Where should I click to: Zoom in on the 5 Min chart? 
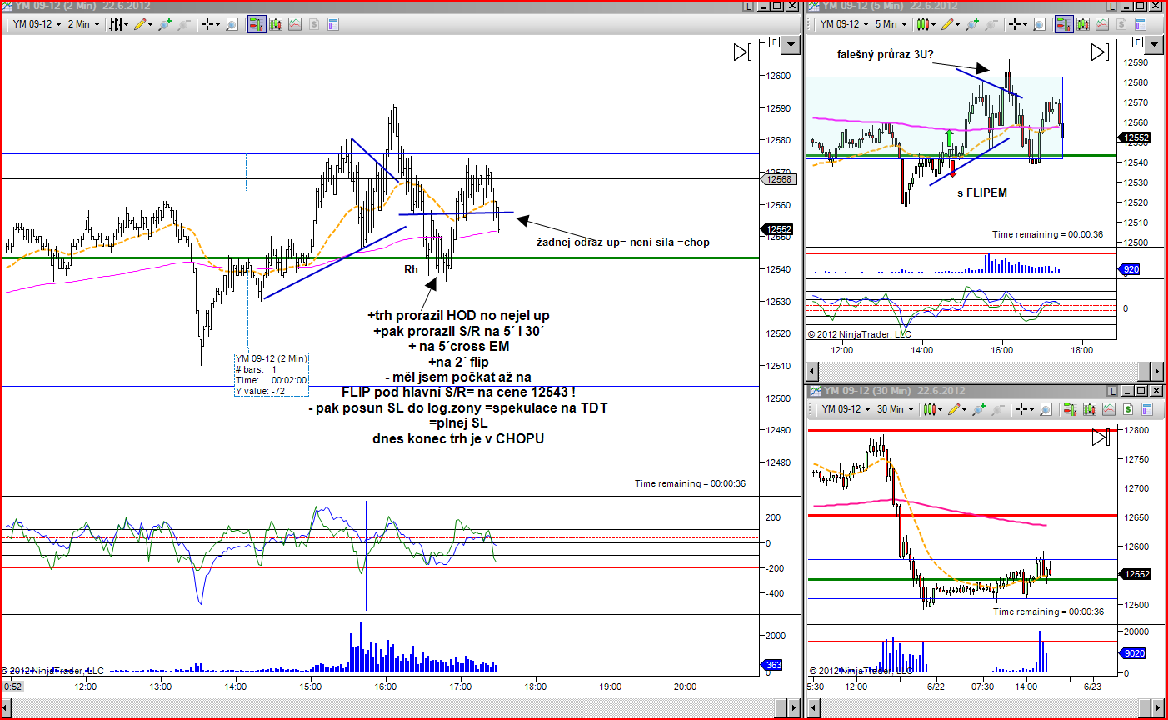[972, 24]
